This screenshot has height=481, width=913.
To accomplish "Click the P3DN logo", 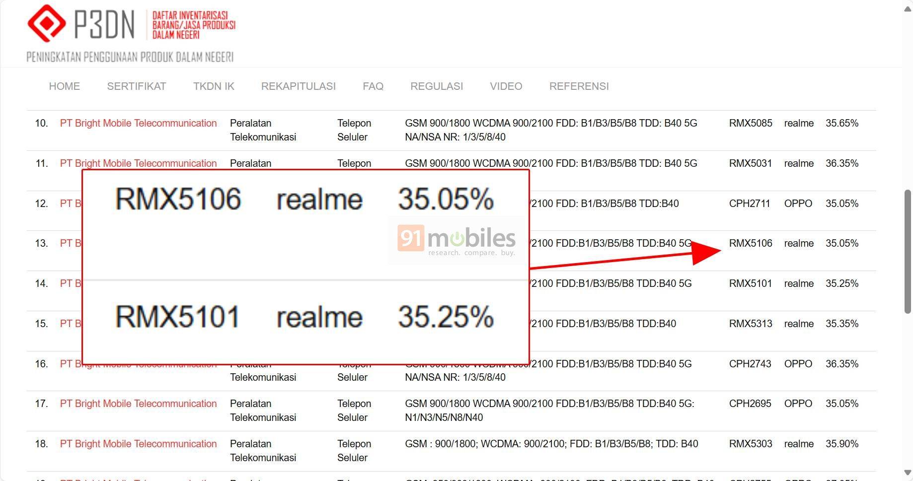I will pos(131,33).
